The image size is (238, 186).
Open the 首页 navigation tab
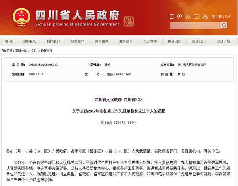9,41
